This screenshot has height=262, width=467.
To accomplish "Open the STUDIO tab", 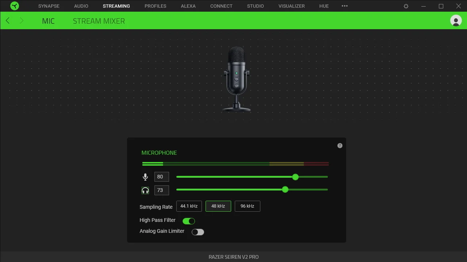I will tap(256, 6).
